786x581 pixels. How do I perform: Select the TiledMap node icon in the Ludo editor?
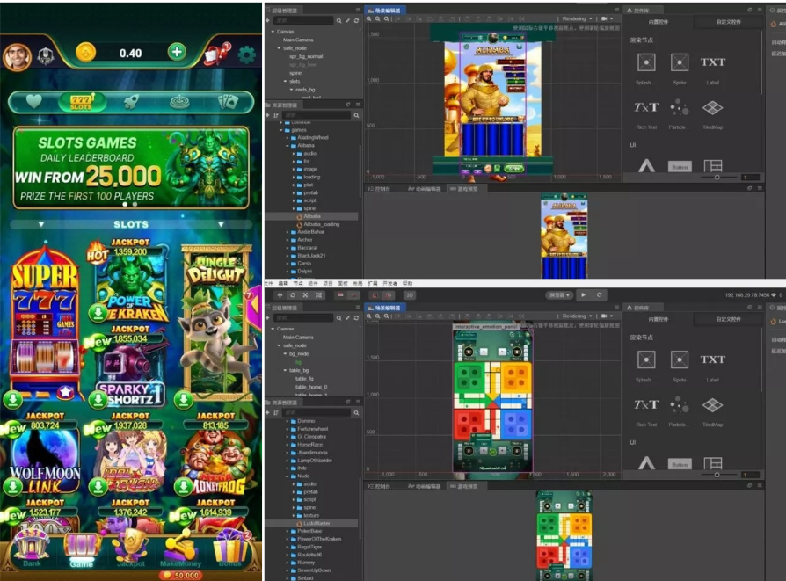coord(712,404)
